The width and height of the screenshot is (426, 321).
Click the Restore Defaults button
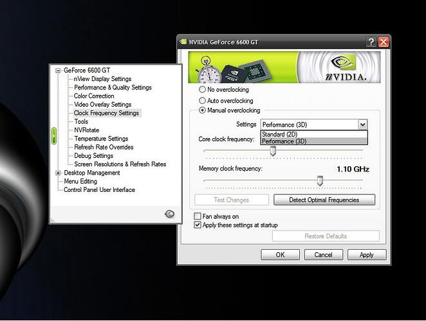(326, 236)
